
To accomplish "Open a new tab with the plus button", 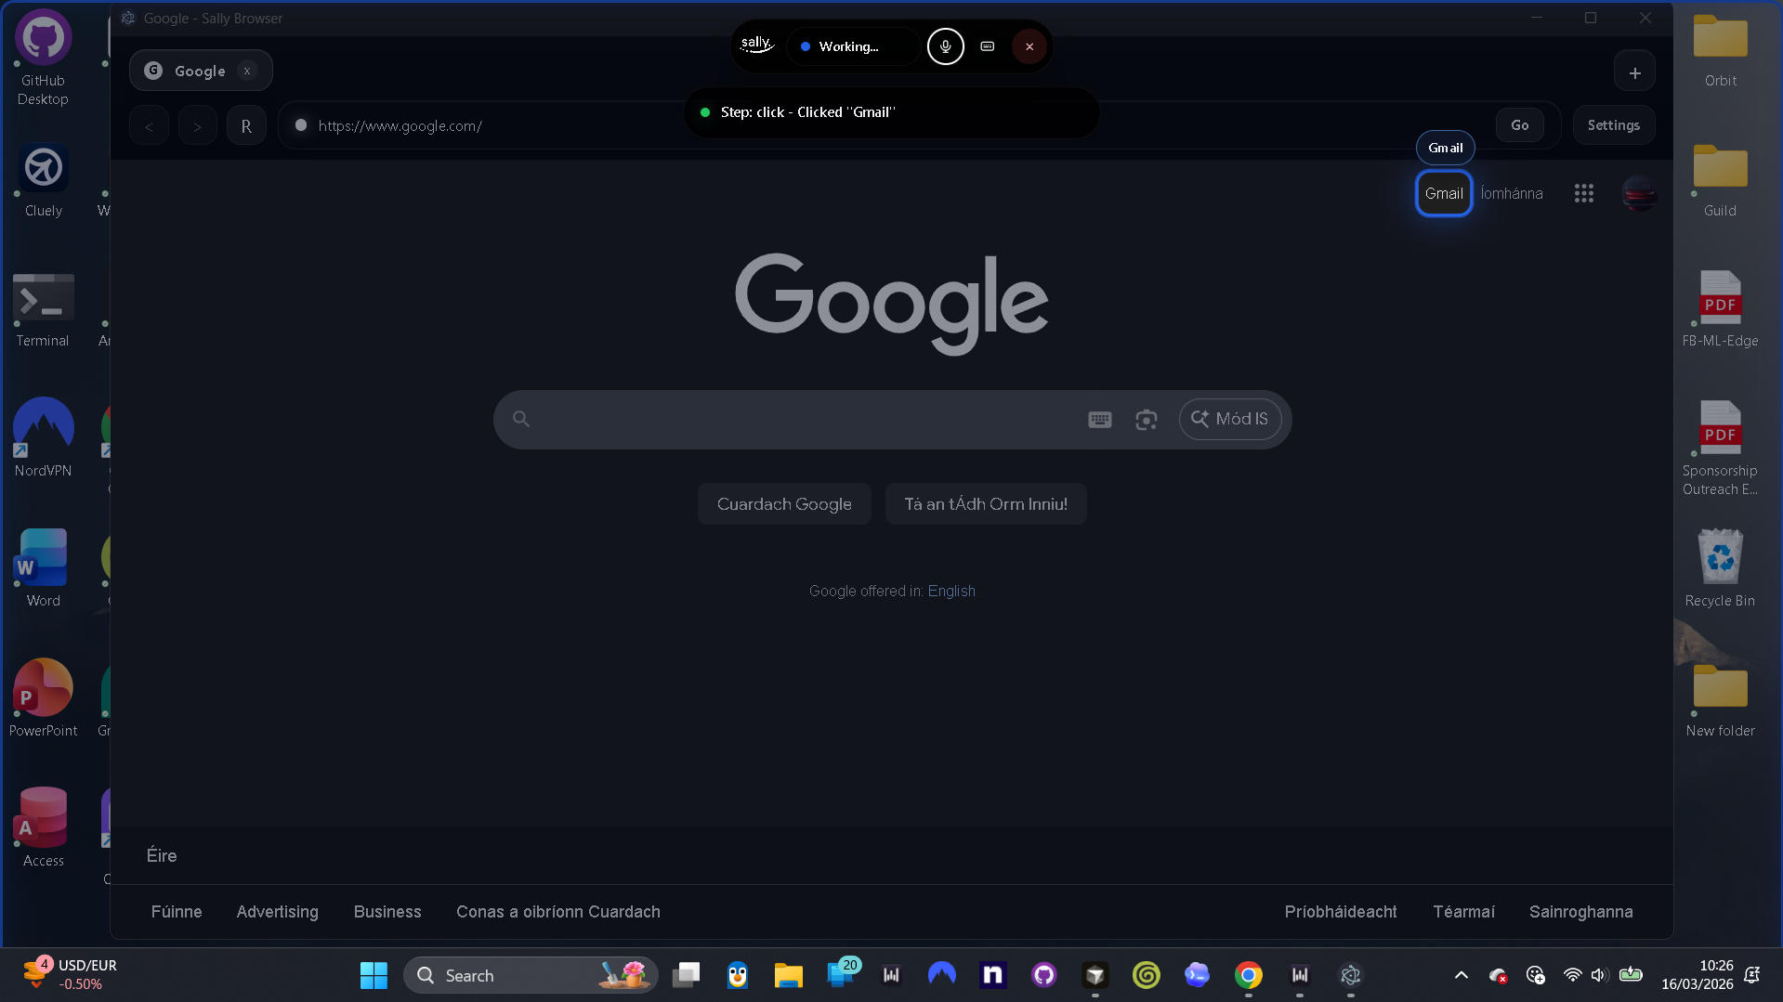I will point(1635,72).
